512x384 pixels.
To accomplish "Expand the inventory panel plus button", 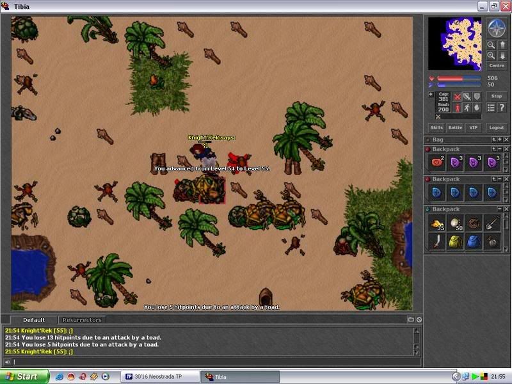I will [431, 95].
